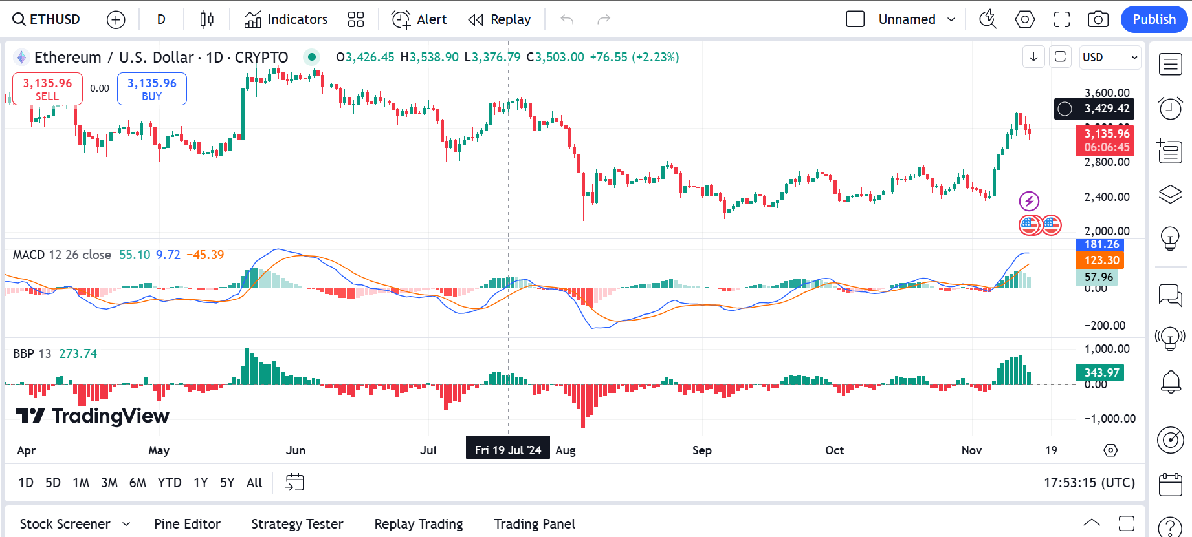The height and width of the screenshot is (537, 1192).
Task: Open the Pine Editor tab
Action: [187, 524]
